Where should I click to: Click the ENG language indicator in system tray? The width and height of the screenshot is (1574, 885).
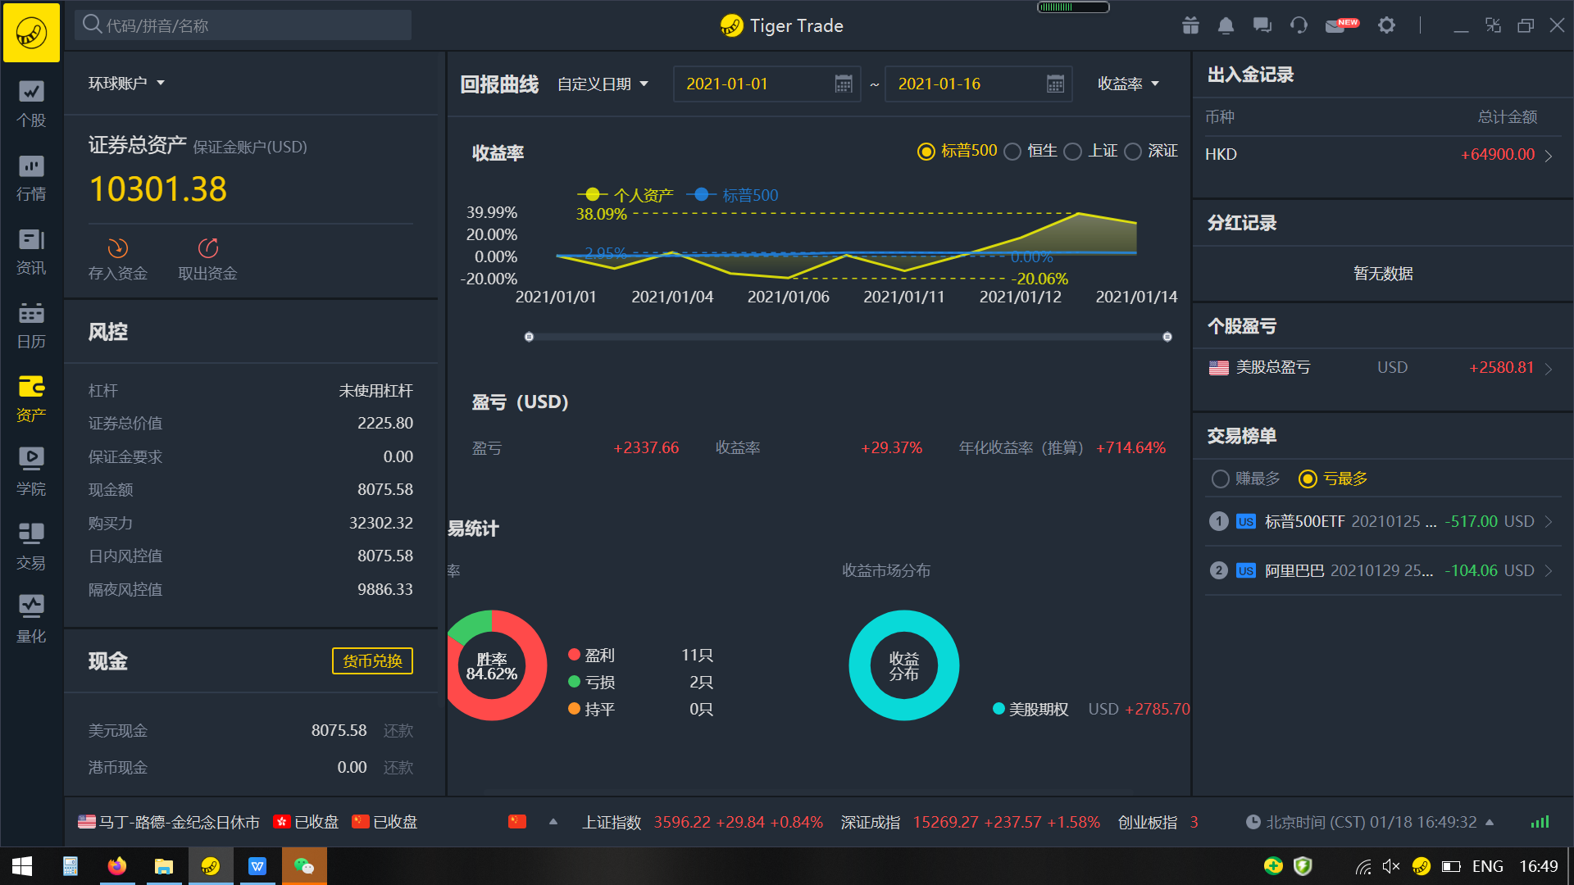[1487, 866]
